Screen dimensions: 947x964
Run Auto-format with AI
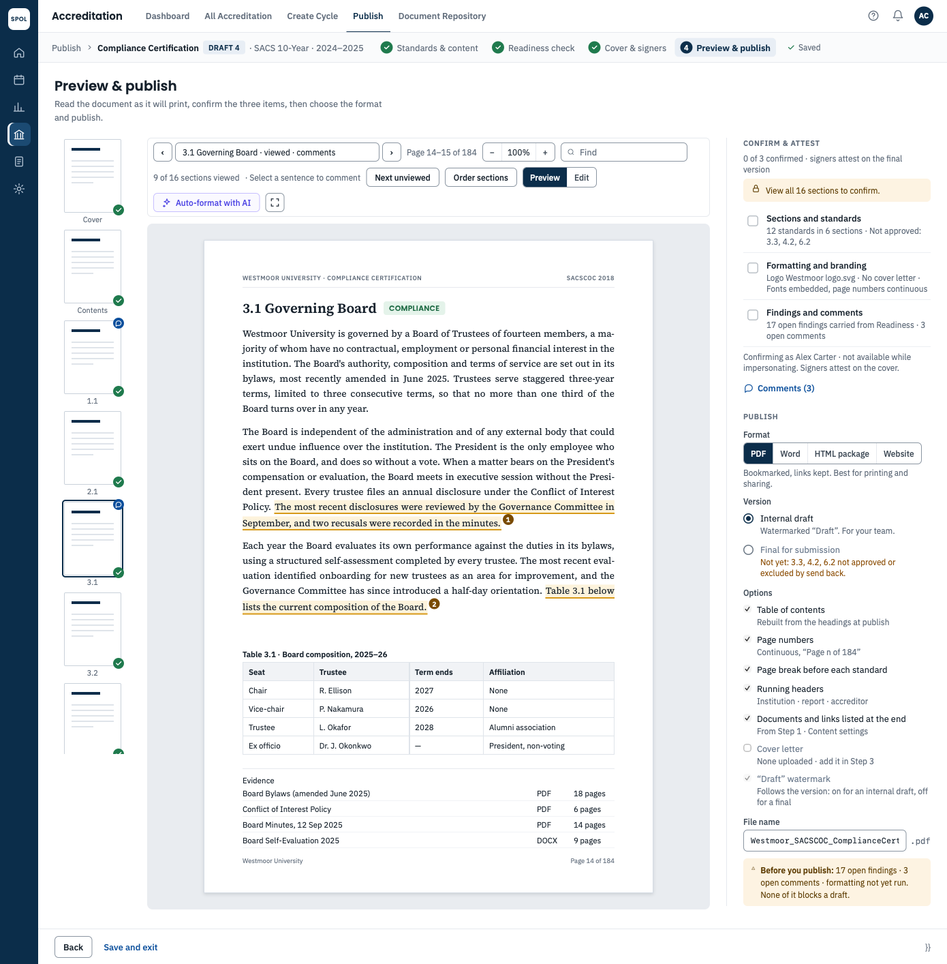206,202
